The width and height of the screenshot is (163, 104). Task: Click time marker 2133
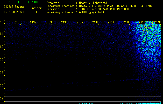point(49,22)
